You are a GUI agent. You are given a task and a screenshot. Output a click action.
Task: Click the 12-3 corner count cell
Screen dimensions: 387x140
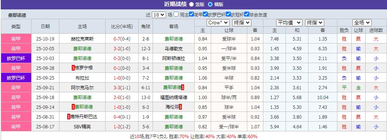pos(146,48)
